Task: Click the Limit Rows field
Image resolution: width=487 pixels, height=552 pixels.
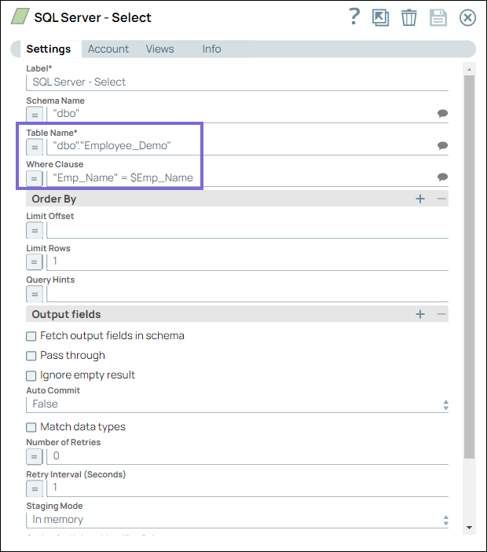Action: [x=247, y=262]
